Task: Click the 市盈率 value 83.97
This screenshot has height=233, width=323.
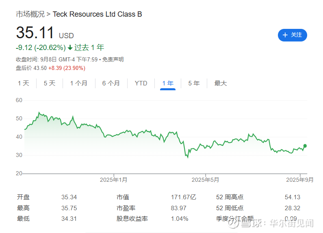Action: pyautogui.click(x=178, y=208)
